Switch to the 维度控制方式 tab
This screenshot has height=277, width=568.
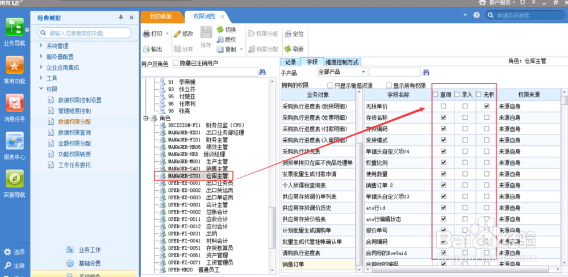tap(343, 62)
